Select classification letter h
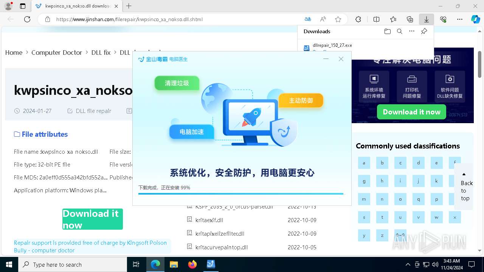Image resolution: width=484 pixels, height=272 pixels. 382,181
